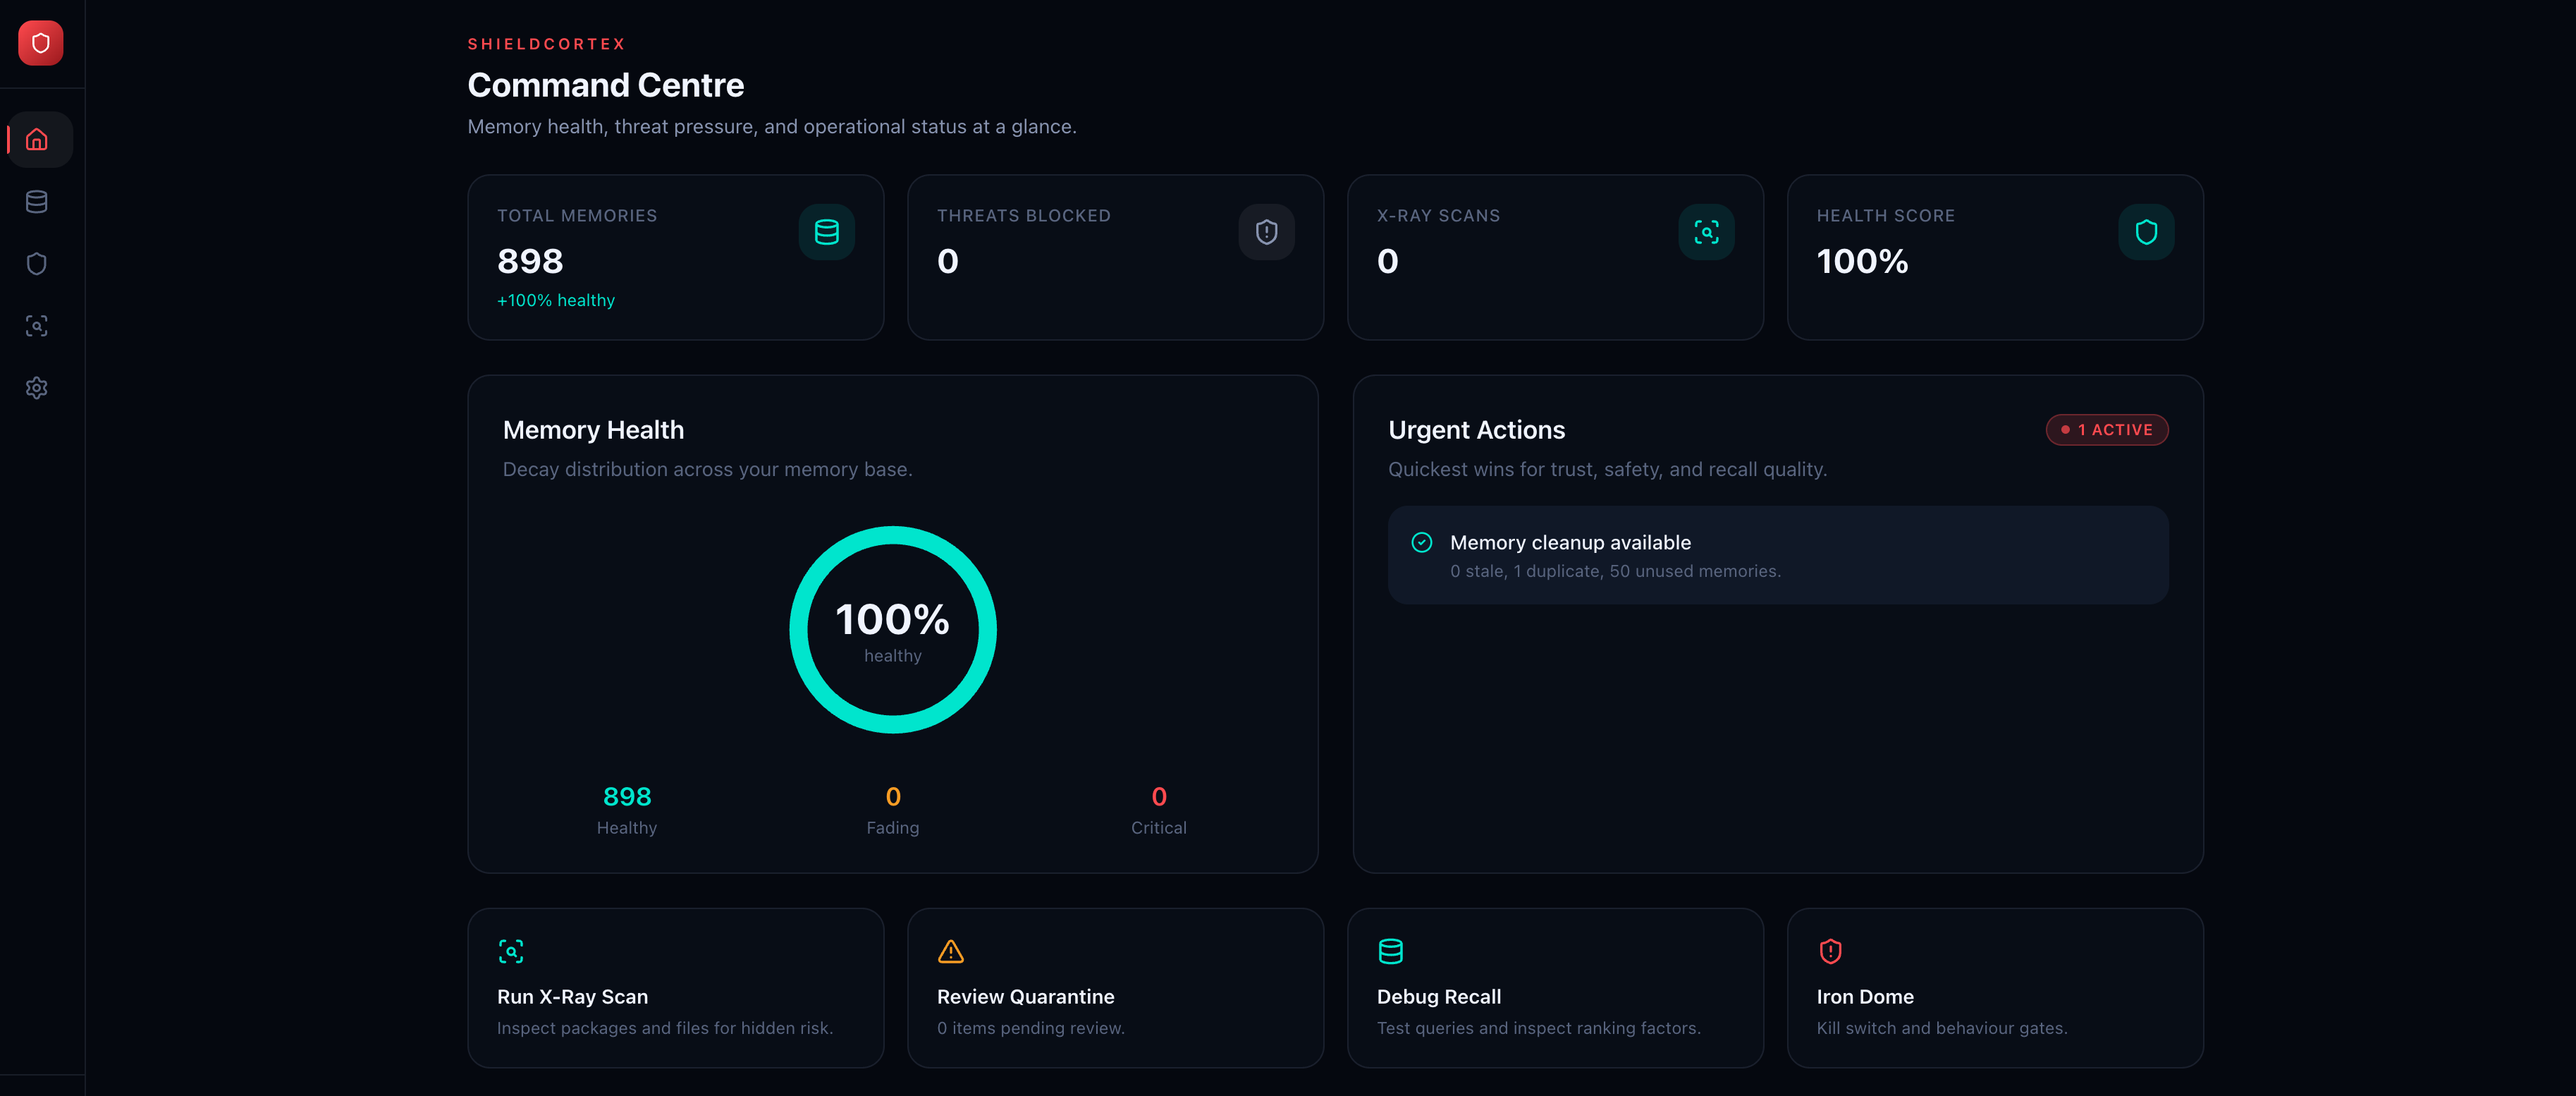Click the ShieldCortex red logo icon
The image size is (2576, 1096).
click(x=41, y=43)
